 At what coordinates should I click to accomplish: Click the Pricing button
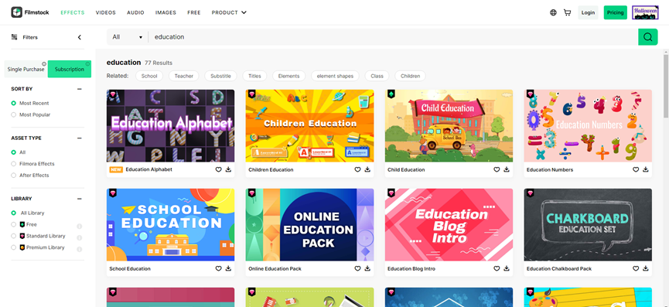pos(615,12)
